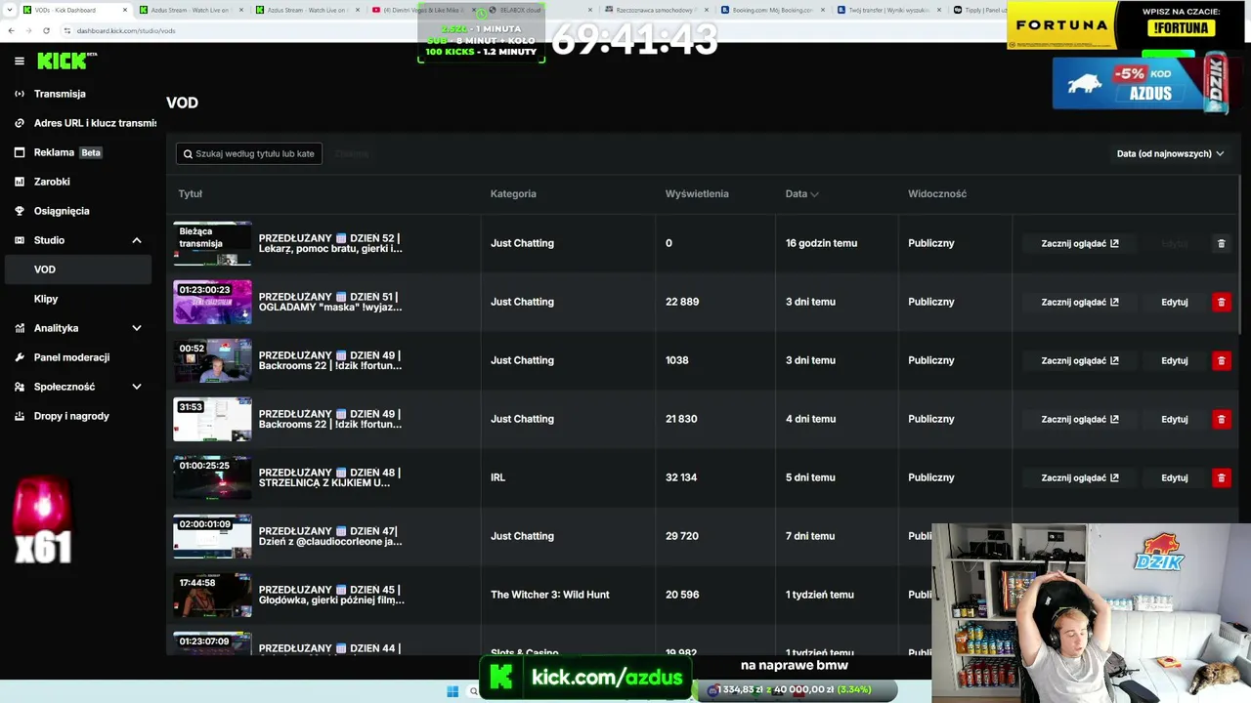Viewport: 1251px width, 703px height.
Task: Click Zacznij oglądać for the DZIEN 51 VOD
Action: click(x=1080, y=302)
